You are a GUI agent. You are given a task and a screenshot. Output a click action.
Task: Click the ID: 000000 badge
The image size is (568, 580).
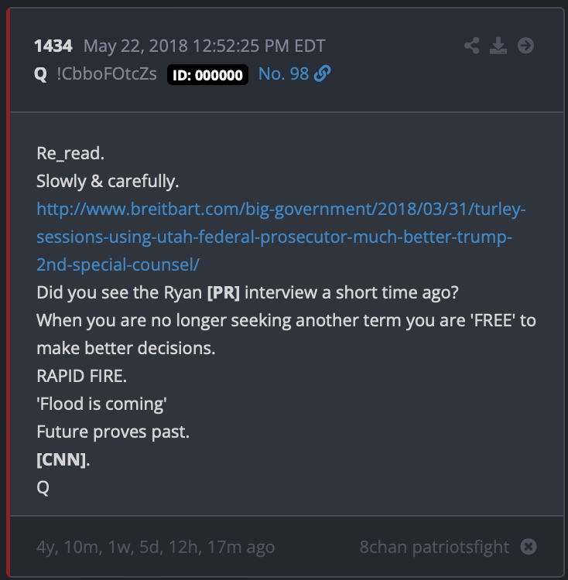coord(207,75)
